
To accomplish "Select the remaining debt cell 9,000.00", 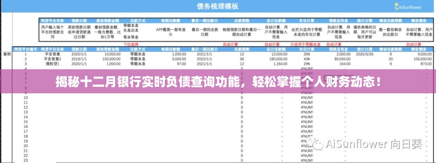I will coord(425,54).
